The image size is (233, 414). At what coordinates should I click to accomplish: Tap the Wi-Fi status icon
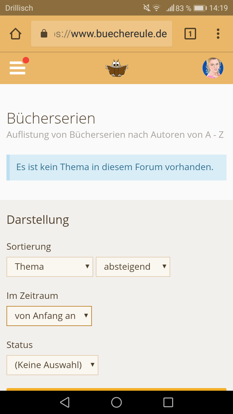(157, 8)
